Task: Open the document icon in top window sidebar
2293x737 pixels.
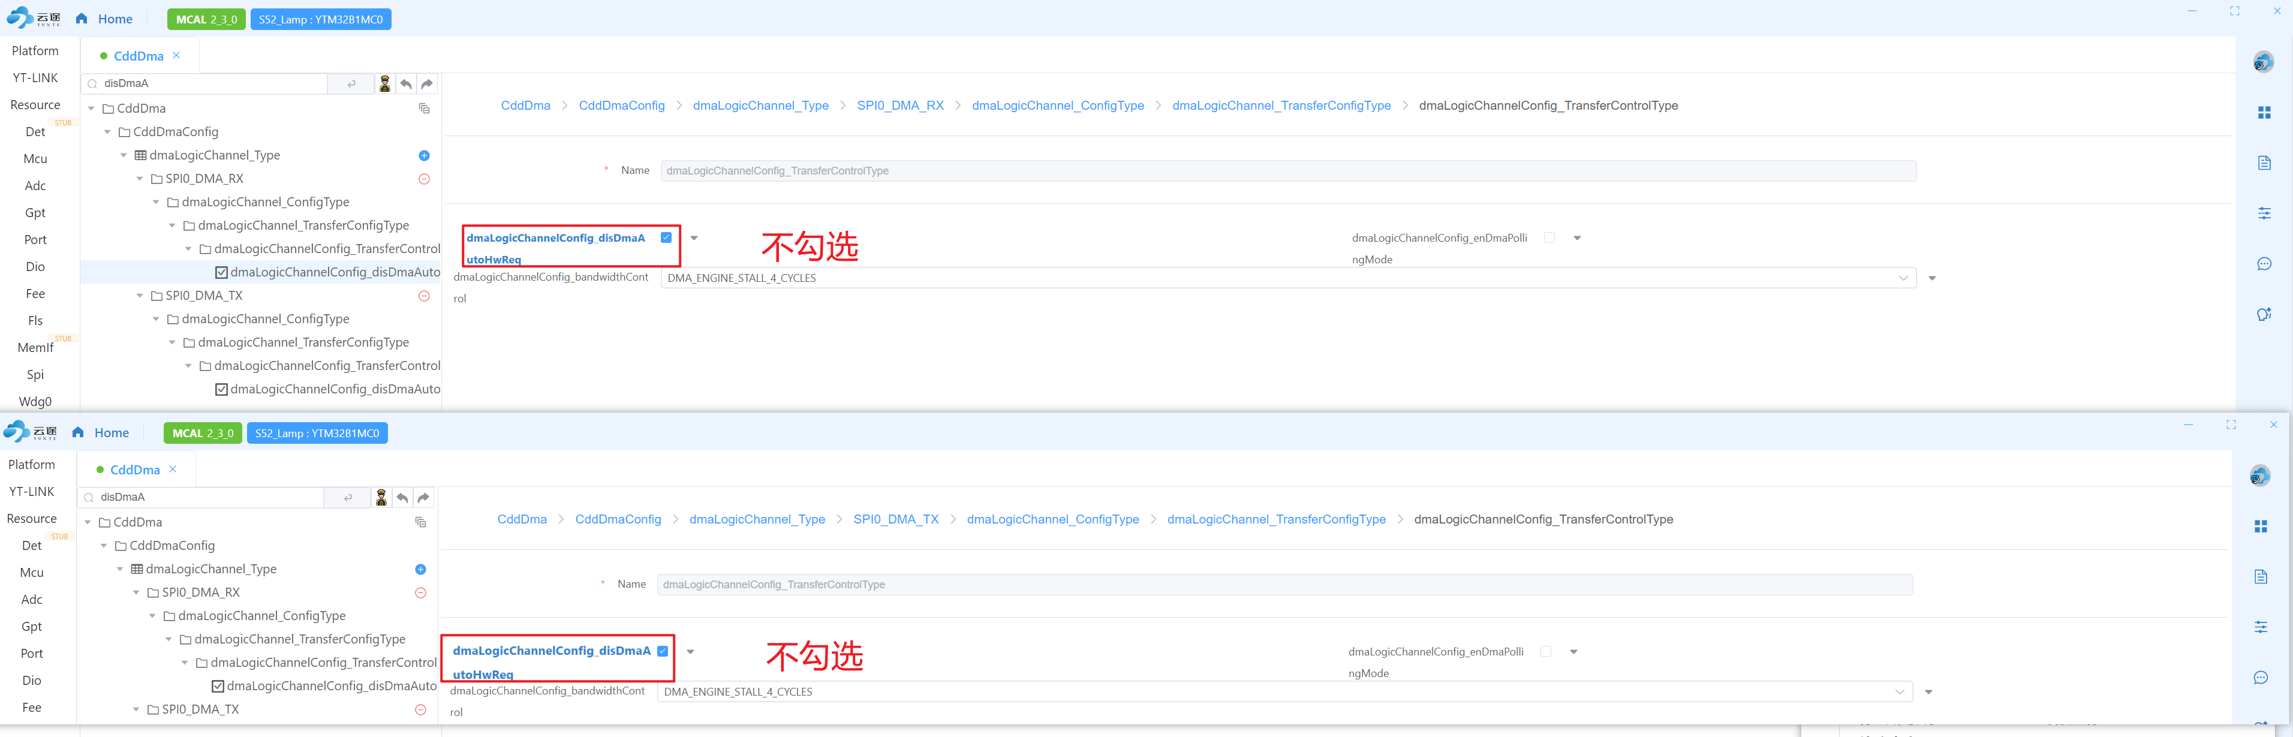Action: (2264, 163)
